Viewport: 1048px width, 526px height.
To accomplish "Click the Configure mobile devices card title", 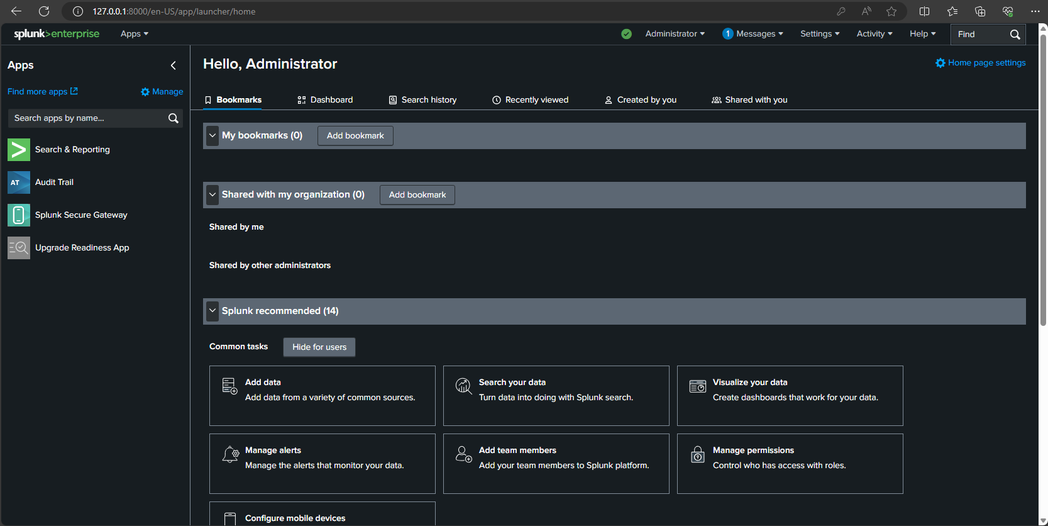I will point(295,518).
